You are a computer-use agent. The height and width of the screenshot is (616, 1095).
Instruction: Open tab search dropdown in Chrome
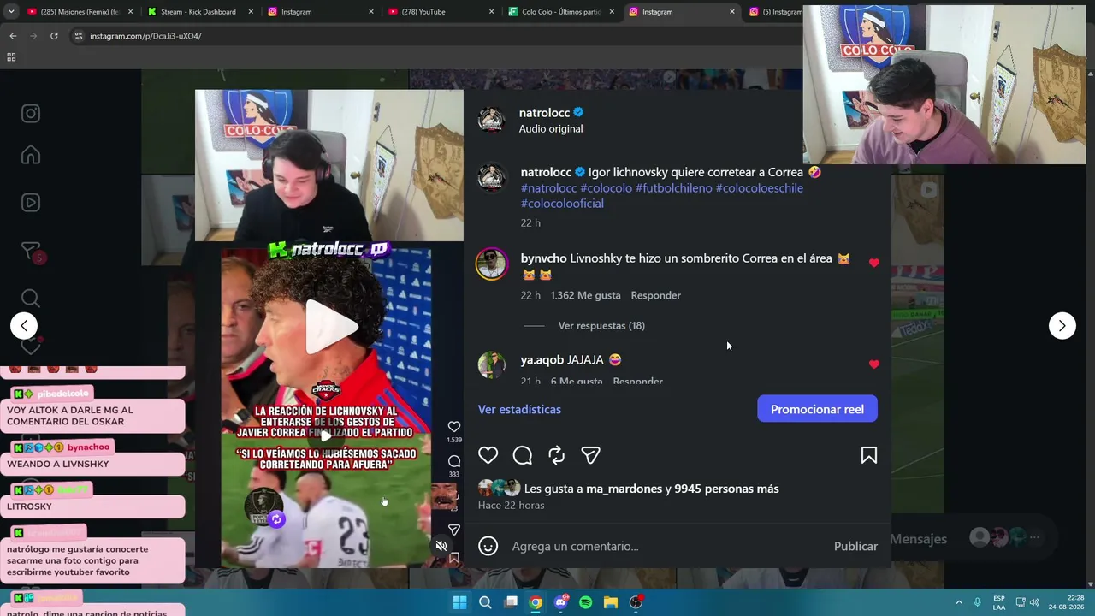(x=10, y=12)
